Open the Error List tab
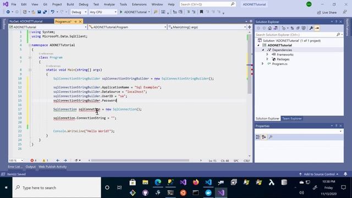 click(x=15, y=167)
